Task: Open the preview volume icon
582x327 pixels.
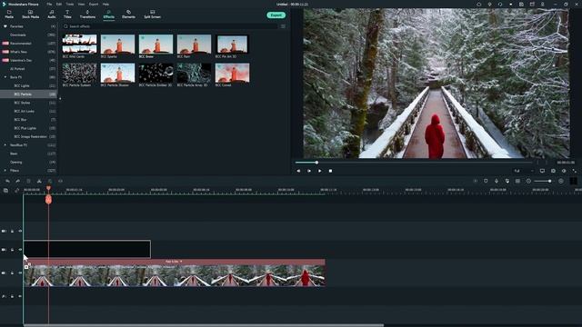Action: pos(564,171)
